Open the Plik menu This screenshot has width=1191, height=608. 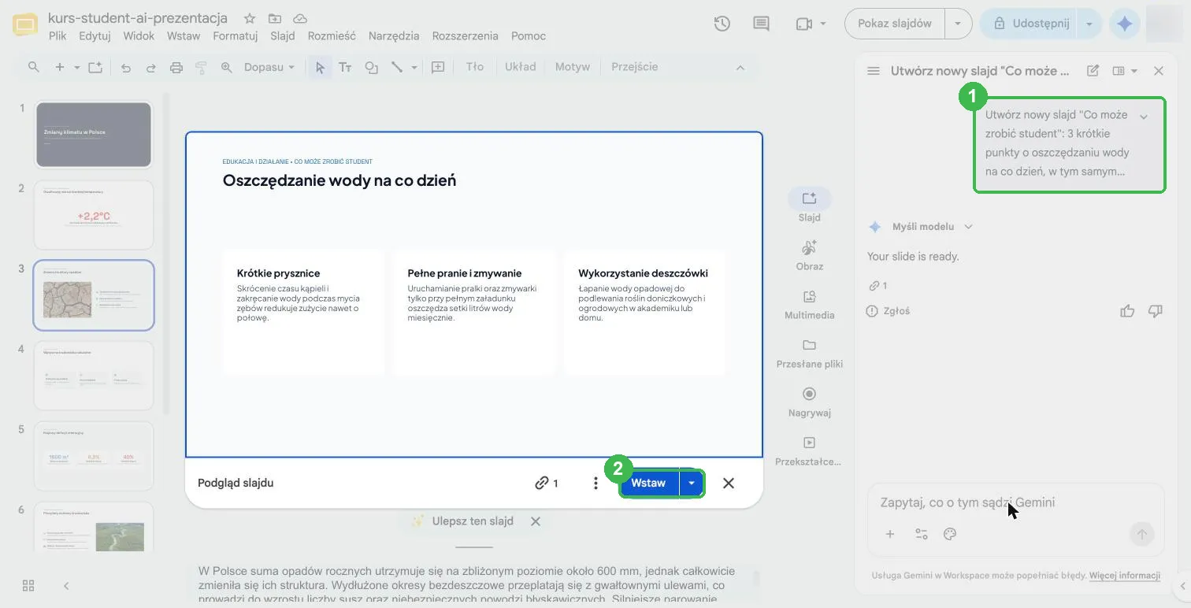point(58,35)
